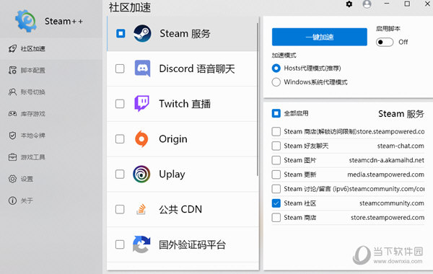Select Windows系统代理模式 radio button
Viewport: 433px width, 274px height.
276,82
